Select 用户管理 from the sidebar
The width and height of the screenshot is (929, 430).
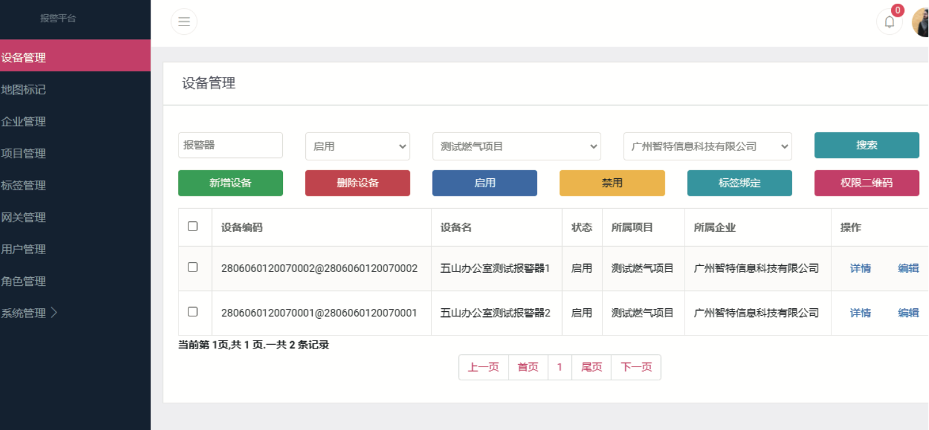(24, 249)
